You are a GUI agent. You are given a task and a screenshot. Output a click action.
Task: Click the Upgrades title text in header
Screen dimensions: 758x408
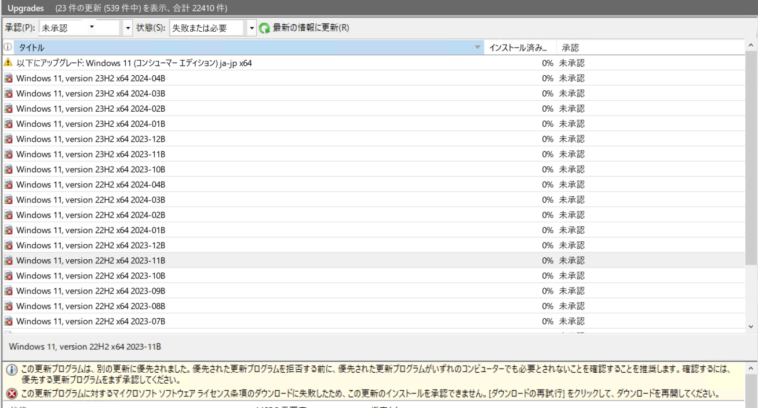(x=25, y=8)
